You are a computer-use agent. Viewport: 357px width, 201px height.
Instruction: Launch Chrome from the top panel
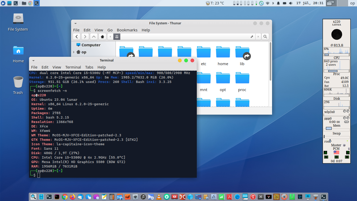point(30,3)
